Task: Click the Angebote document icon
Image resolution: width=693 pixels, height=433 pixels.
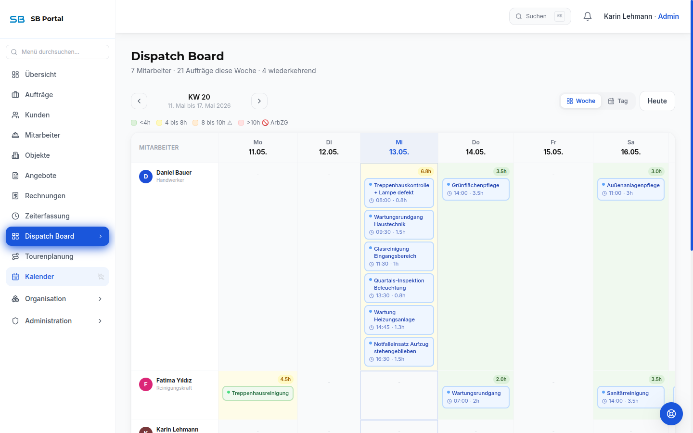Action: point(15,176)
